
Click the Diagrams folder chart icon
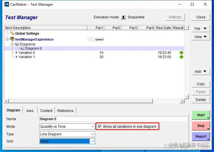point(17,44)
